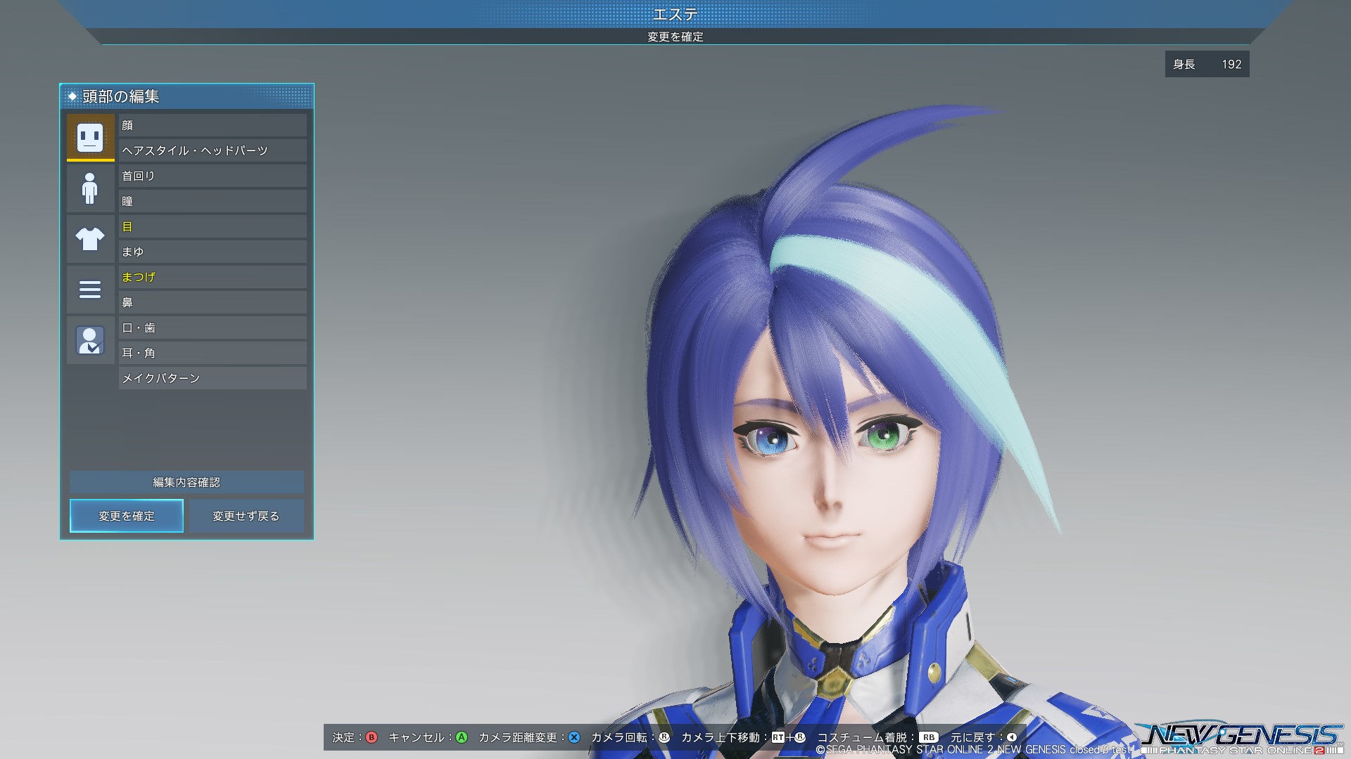Open the メイクパターン makeup pattern item
Image resolution: width=1351 pixels, height=759 pixels.
pos(213,378)
